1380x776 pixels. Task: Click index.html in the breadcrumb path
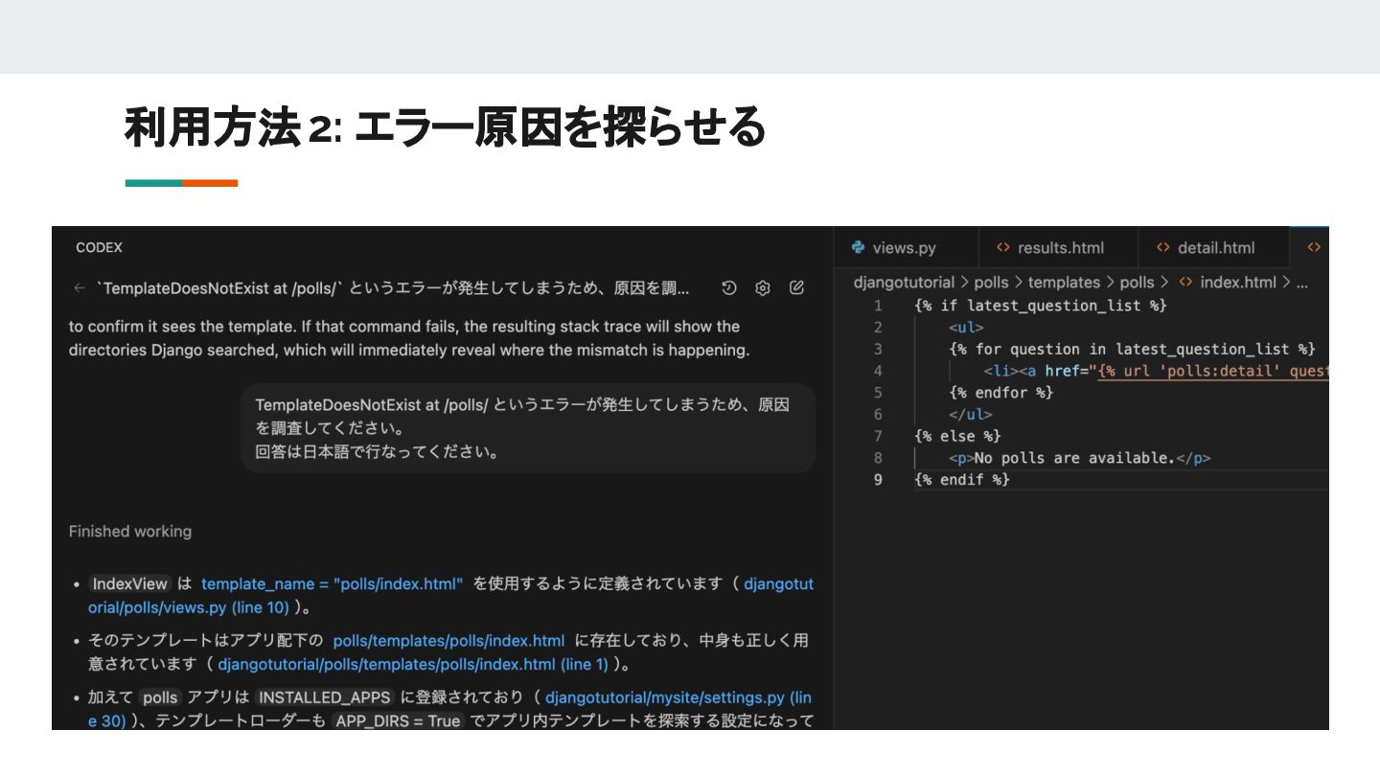pyautogui.click(x=1238, y=283)
